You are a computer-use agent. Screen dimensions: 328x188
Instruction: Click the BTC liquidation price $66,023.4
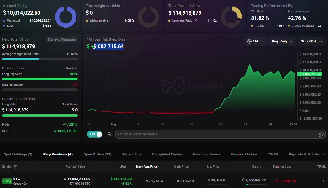point(216,180)
